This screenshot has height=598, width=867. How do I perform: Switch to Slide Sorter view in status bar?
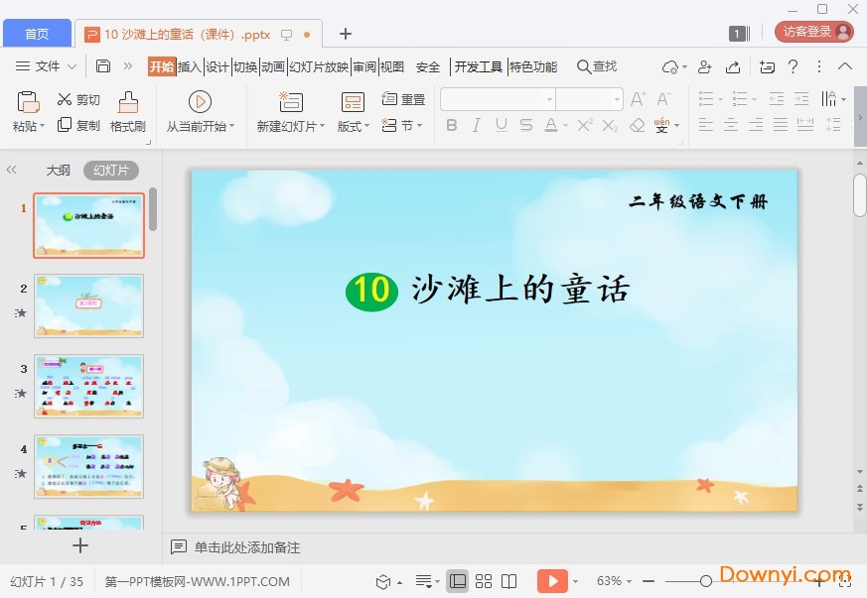coord(485,580)
